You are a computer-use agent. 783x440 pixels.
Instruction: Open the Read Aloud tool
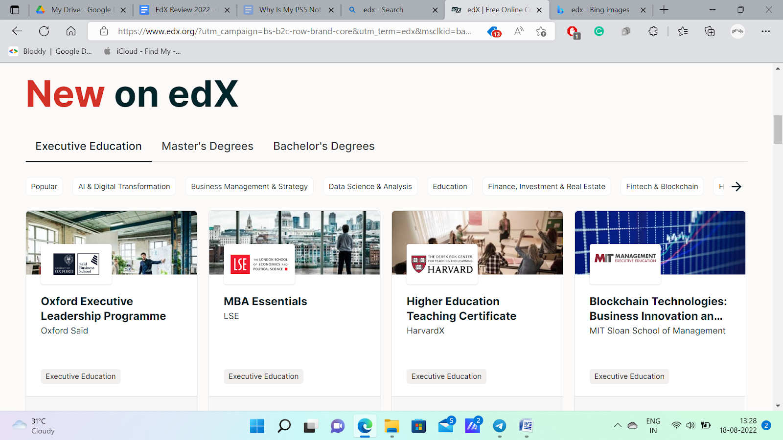519,31
